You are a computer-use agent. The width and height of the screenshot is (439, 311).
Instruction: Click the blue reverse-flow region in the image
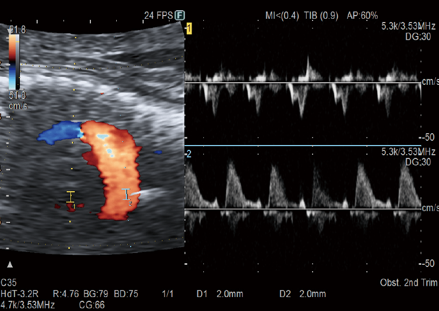click(x=58, y=132)
